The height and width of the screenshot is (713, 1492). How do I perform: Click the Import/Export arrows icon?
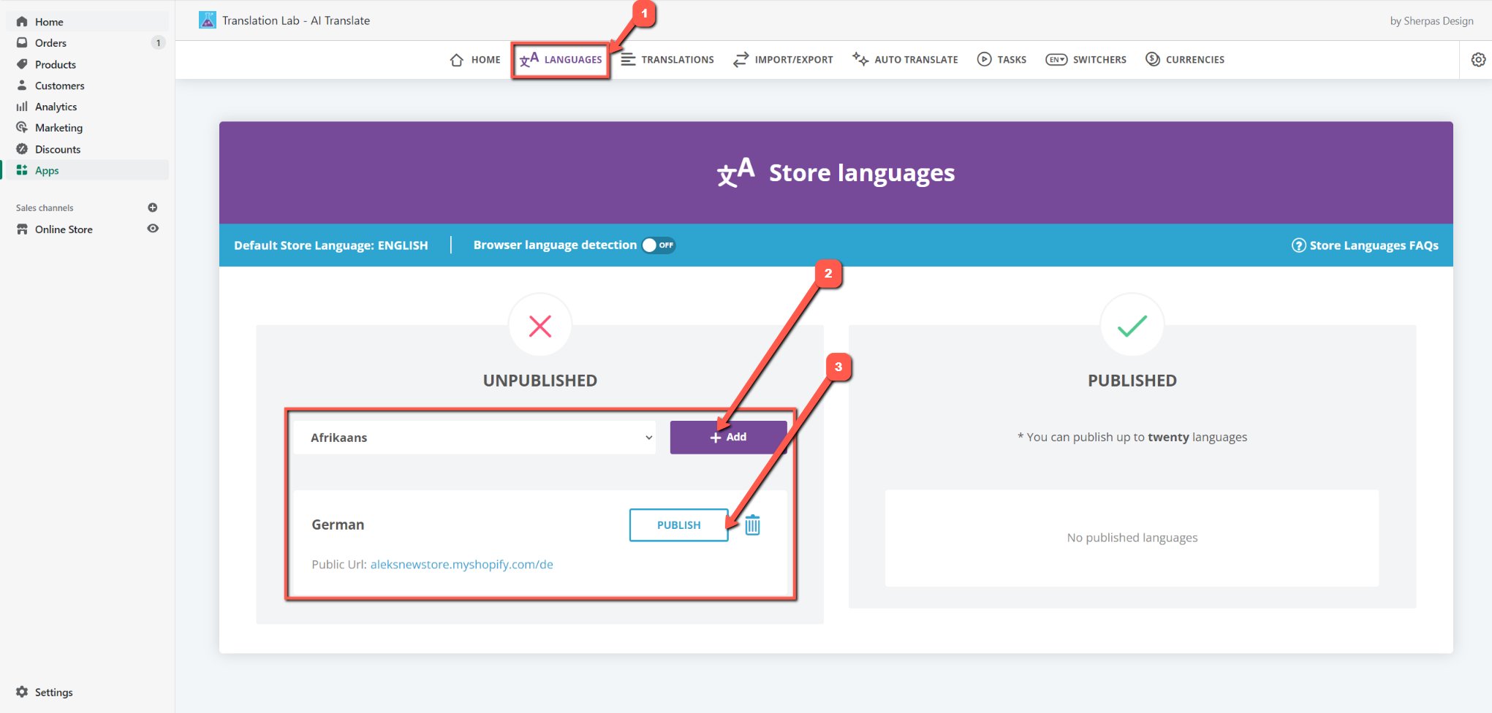[x=741, y=60]
